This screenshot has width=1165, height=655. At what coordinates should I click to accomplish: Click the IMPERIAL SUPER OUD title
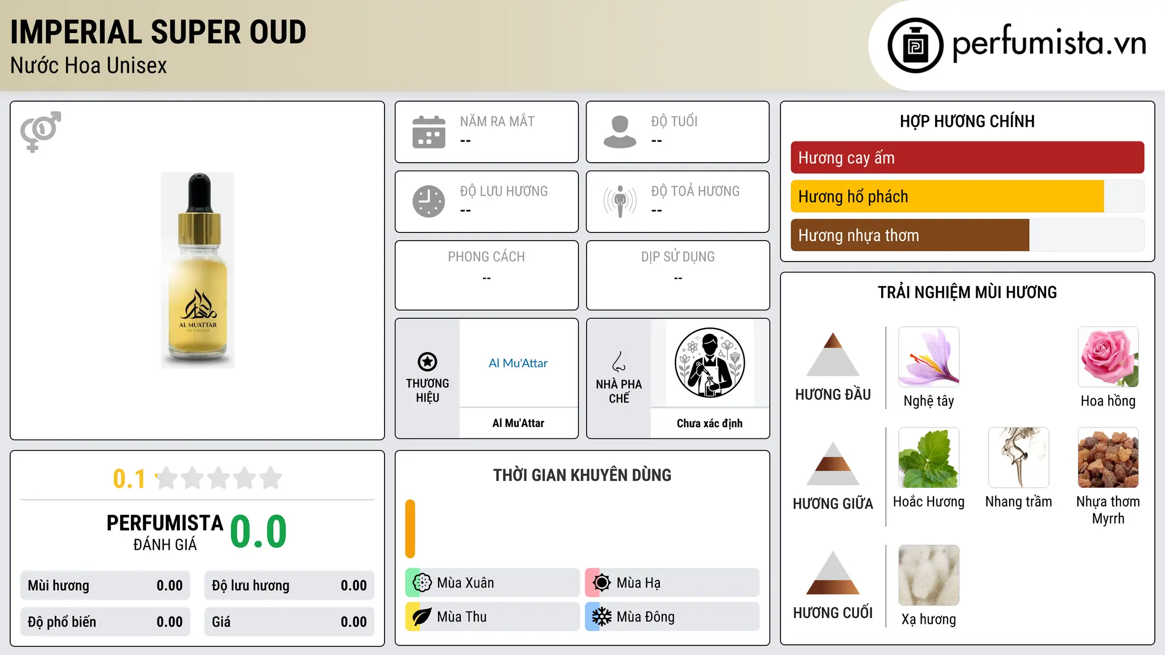point(158,32)
